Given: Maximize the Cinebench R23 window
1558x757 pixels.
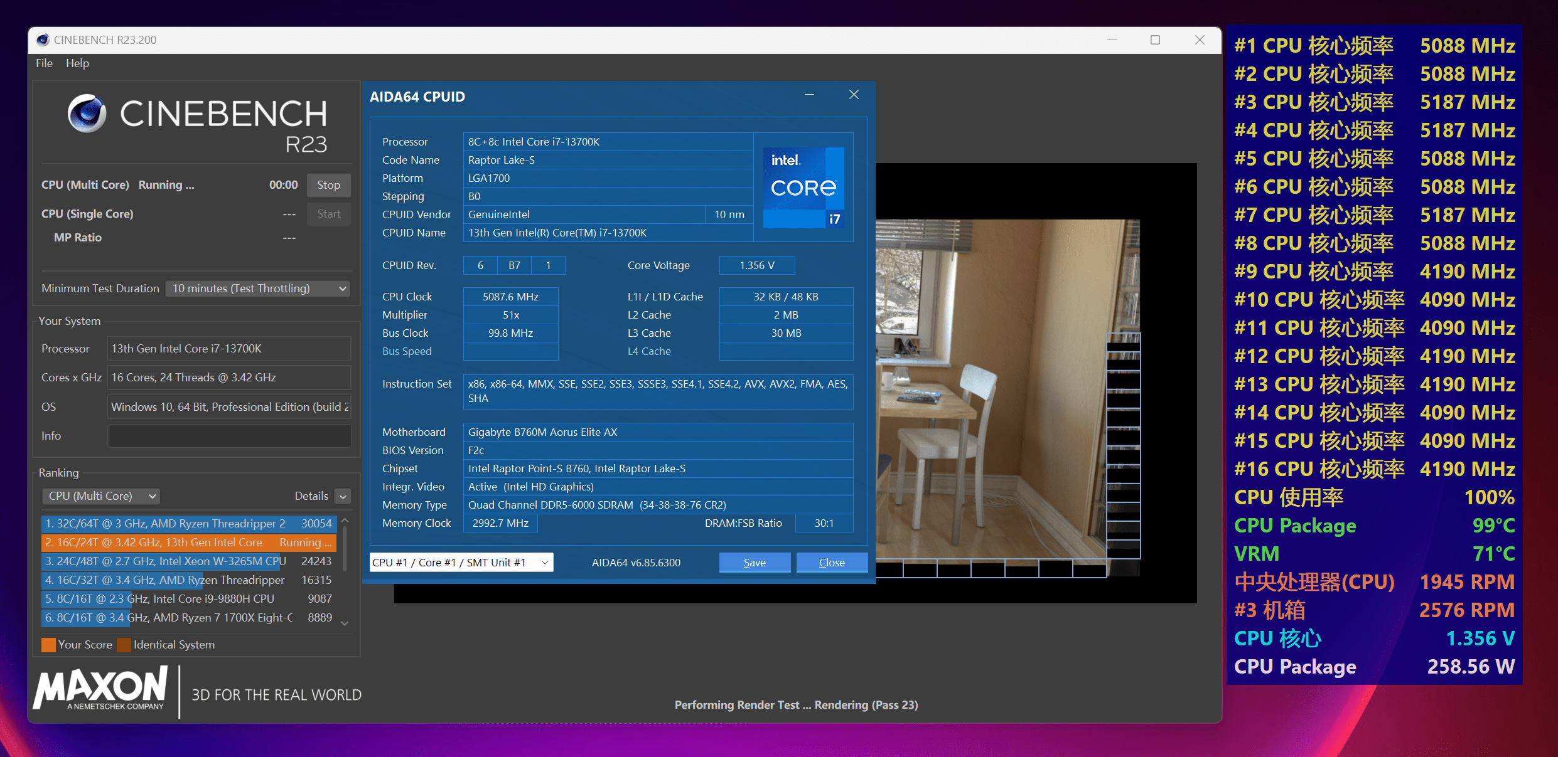Looking at the screenshot, I should (x=1155, y=40).
